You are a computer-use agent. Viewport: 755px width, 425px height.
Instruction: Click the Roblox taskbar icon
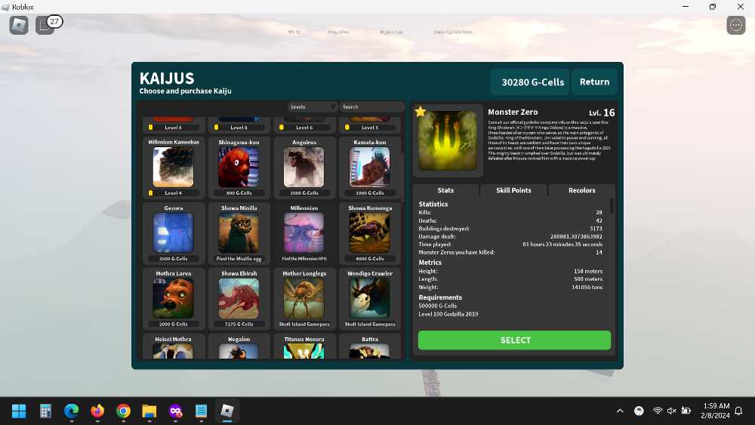click(227, 411)
